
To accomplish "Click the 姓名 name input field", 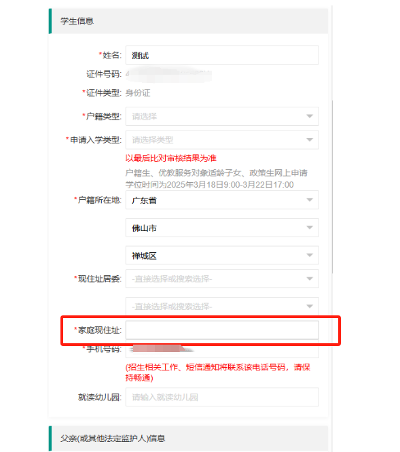I will pos(222,55).
